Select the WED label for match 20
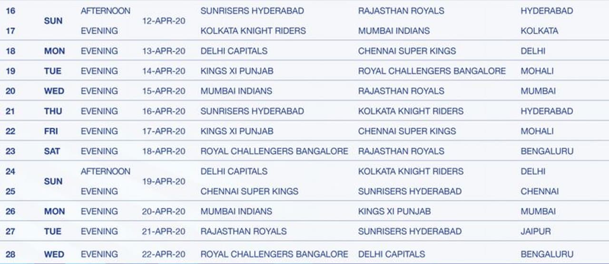 tap(54, 91)
